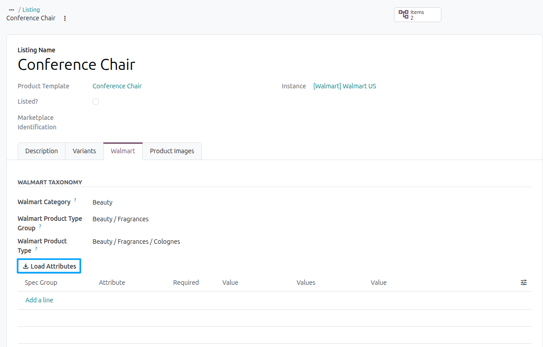Show help tooltip for Walmart Category
Image resolution: width=543 pixels, height=347 pixels.
[75, 200]
